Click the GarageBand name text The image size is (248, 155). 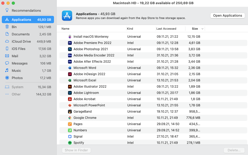[83, 112]
